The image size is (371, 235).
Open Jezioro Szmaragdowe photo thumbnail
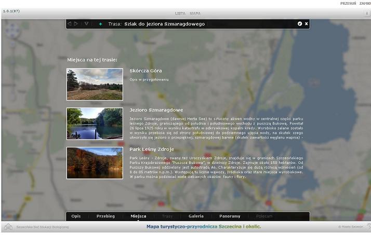(95, 123)
